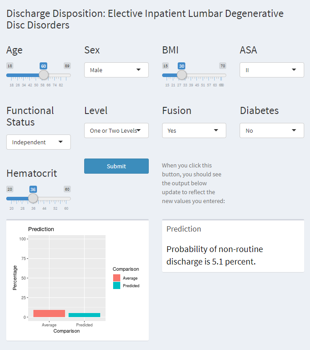Click the red Average legend swatch
Viewport: 310px width, 350px height.
pos(117,278)
